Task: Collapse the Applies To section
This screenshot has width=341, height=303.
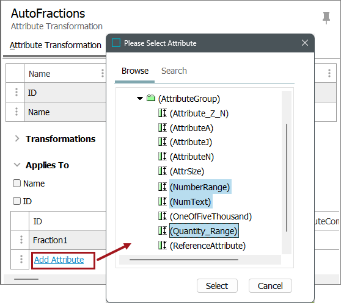Action: click(17, 165)
